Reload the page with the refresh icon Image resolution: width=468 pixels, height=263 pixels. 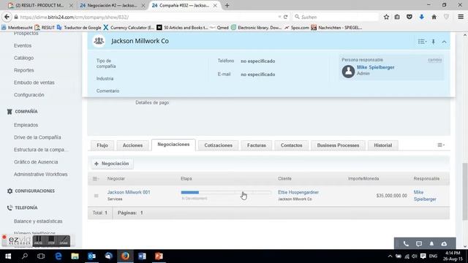tap(286, 17)
